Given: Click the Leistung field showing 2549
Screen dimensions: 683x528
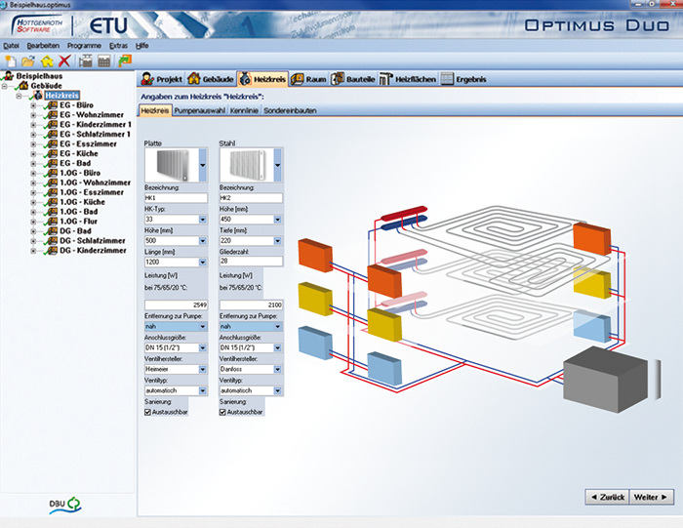Looking at the screenshot, I should [176, 305].
